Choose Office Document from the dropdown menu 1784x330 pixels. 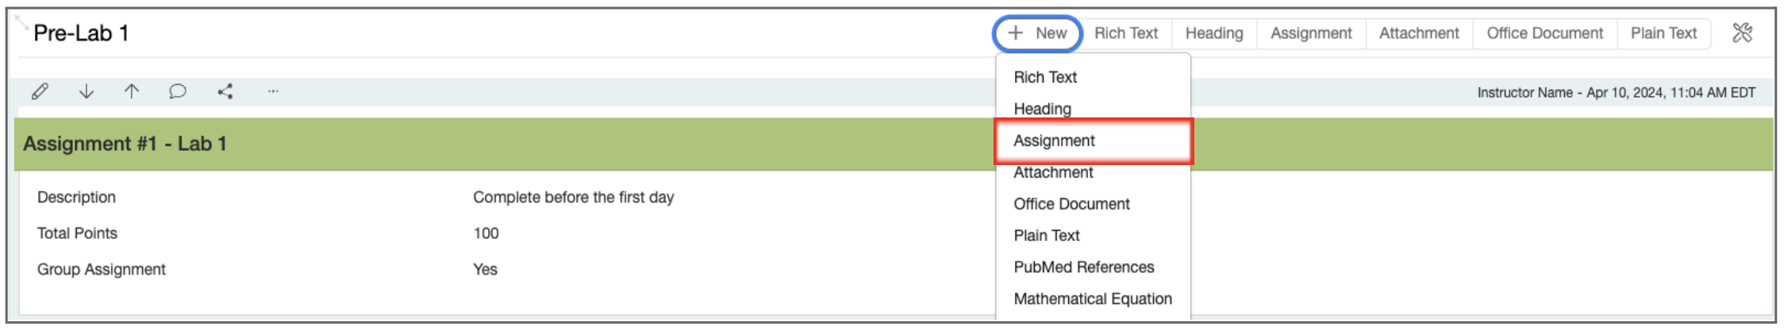[1071, 204]
